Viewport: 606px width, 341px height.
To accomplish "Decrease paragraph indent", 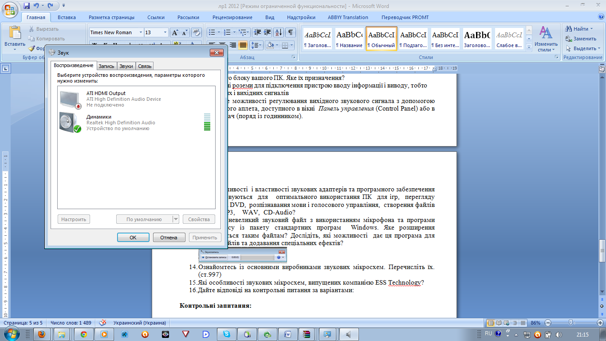I will (x=257, y=32).
